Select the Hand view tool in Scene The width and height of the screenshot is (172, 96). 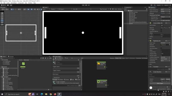(2, 13)
